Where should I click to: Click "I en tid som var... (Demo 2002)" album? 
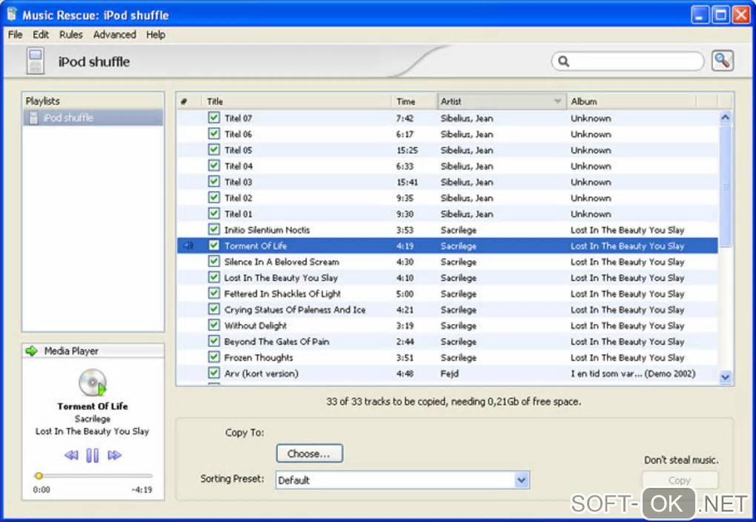click(x=633, y=374)
